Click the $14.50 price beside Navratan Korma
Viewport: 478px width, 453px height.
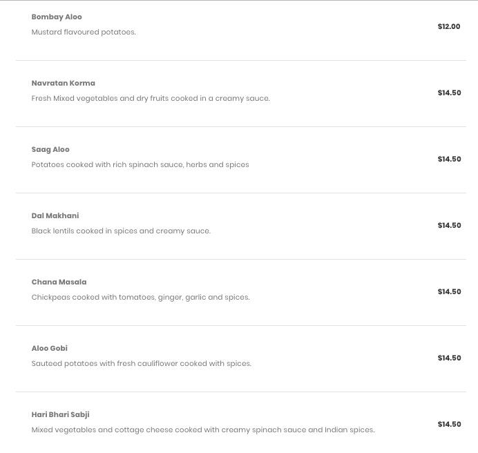pos(449,93)
